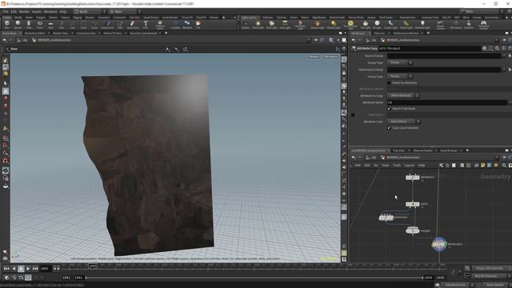Open the Attribute Class Auto Detect dropdown
The image size is (512, 288).
[404, 122]
